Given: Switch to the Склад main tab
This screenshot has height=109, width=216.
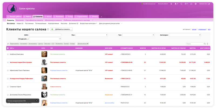Looking at the screenshot, I should tap(69, 16).
